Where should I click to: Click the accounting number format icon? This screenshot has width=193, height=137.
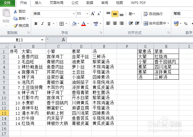[176, 24]
